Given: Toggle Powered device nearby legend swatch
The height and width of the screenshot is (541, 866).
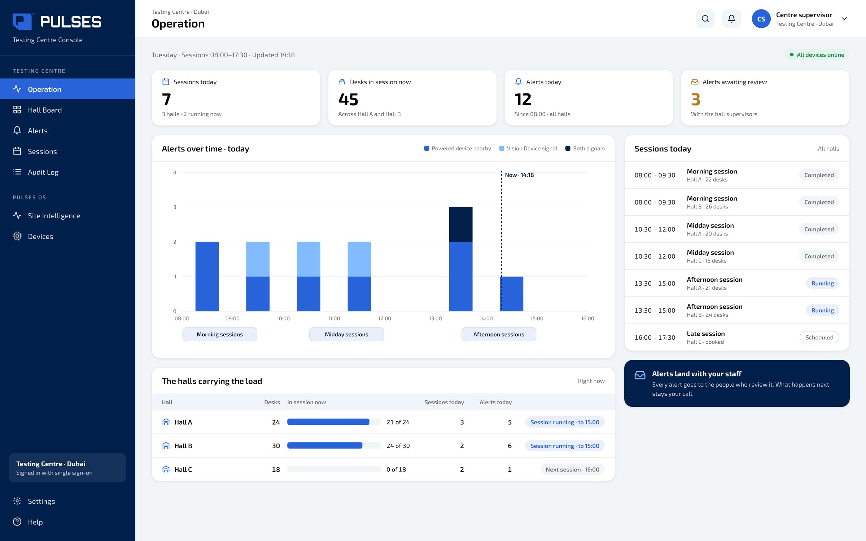Looking at the screenshot, I should coord(427,148).
